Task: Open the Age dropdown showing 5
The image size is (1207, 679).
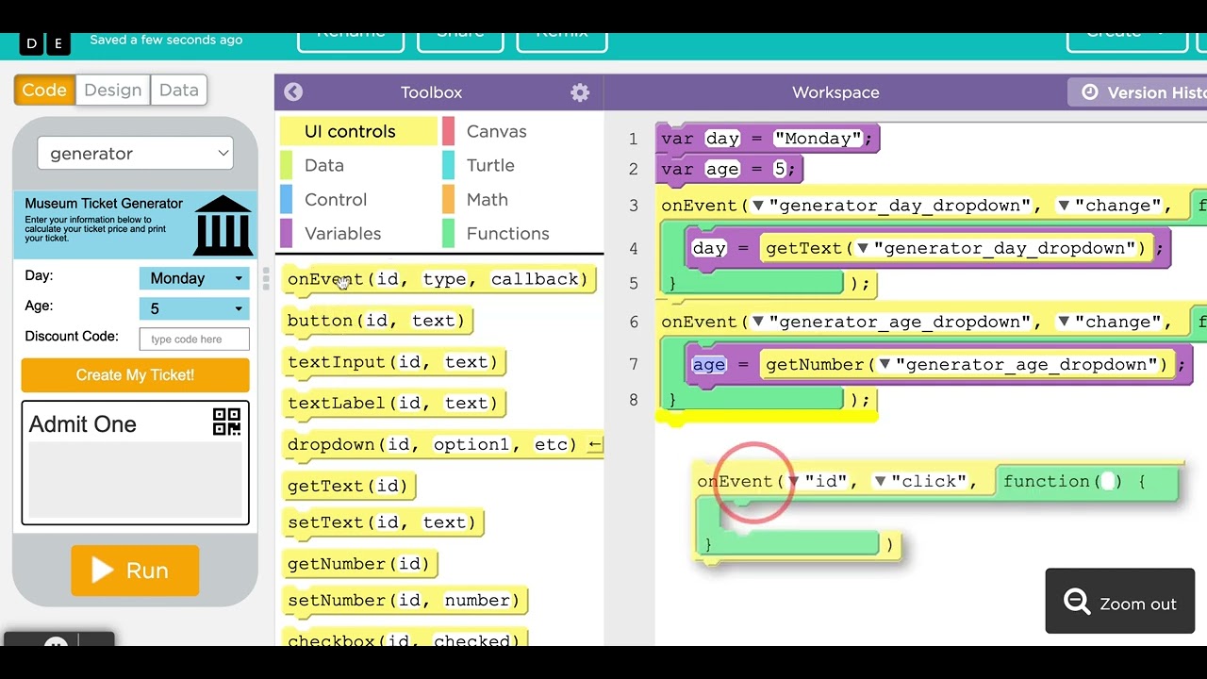Action: [x=194, y=308]
